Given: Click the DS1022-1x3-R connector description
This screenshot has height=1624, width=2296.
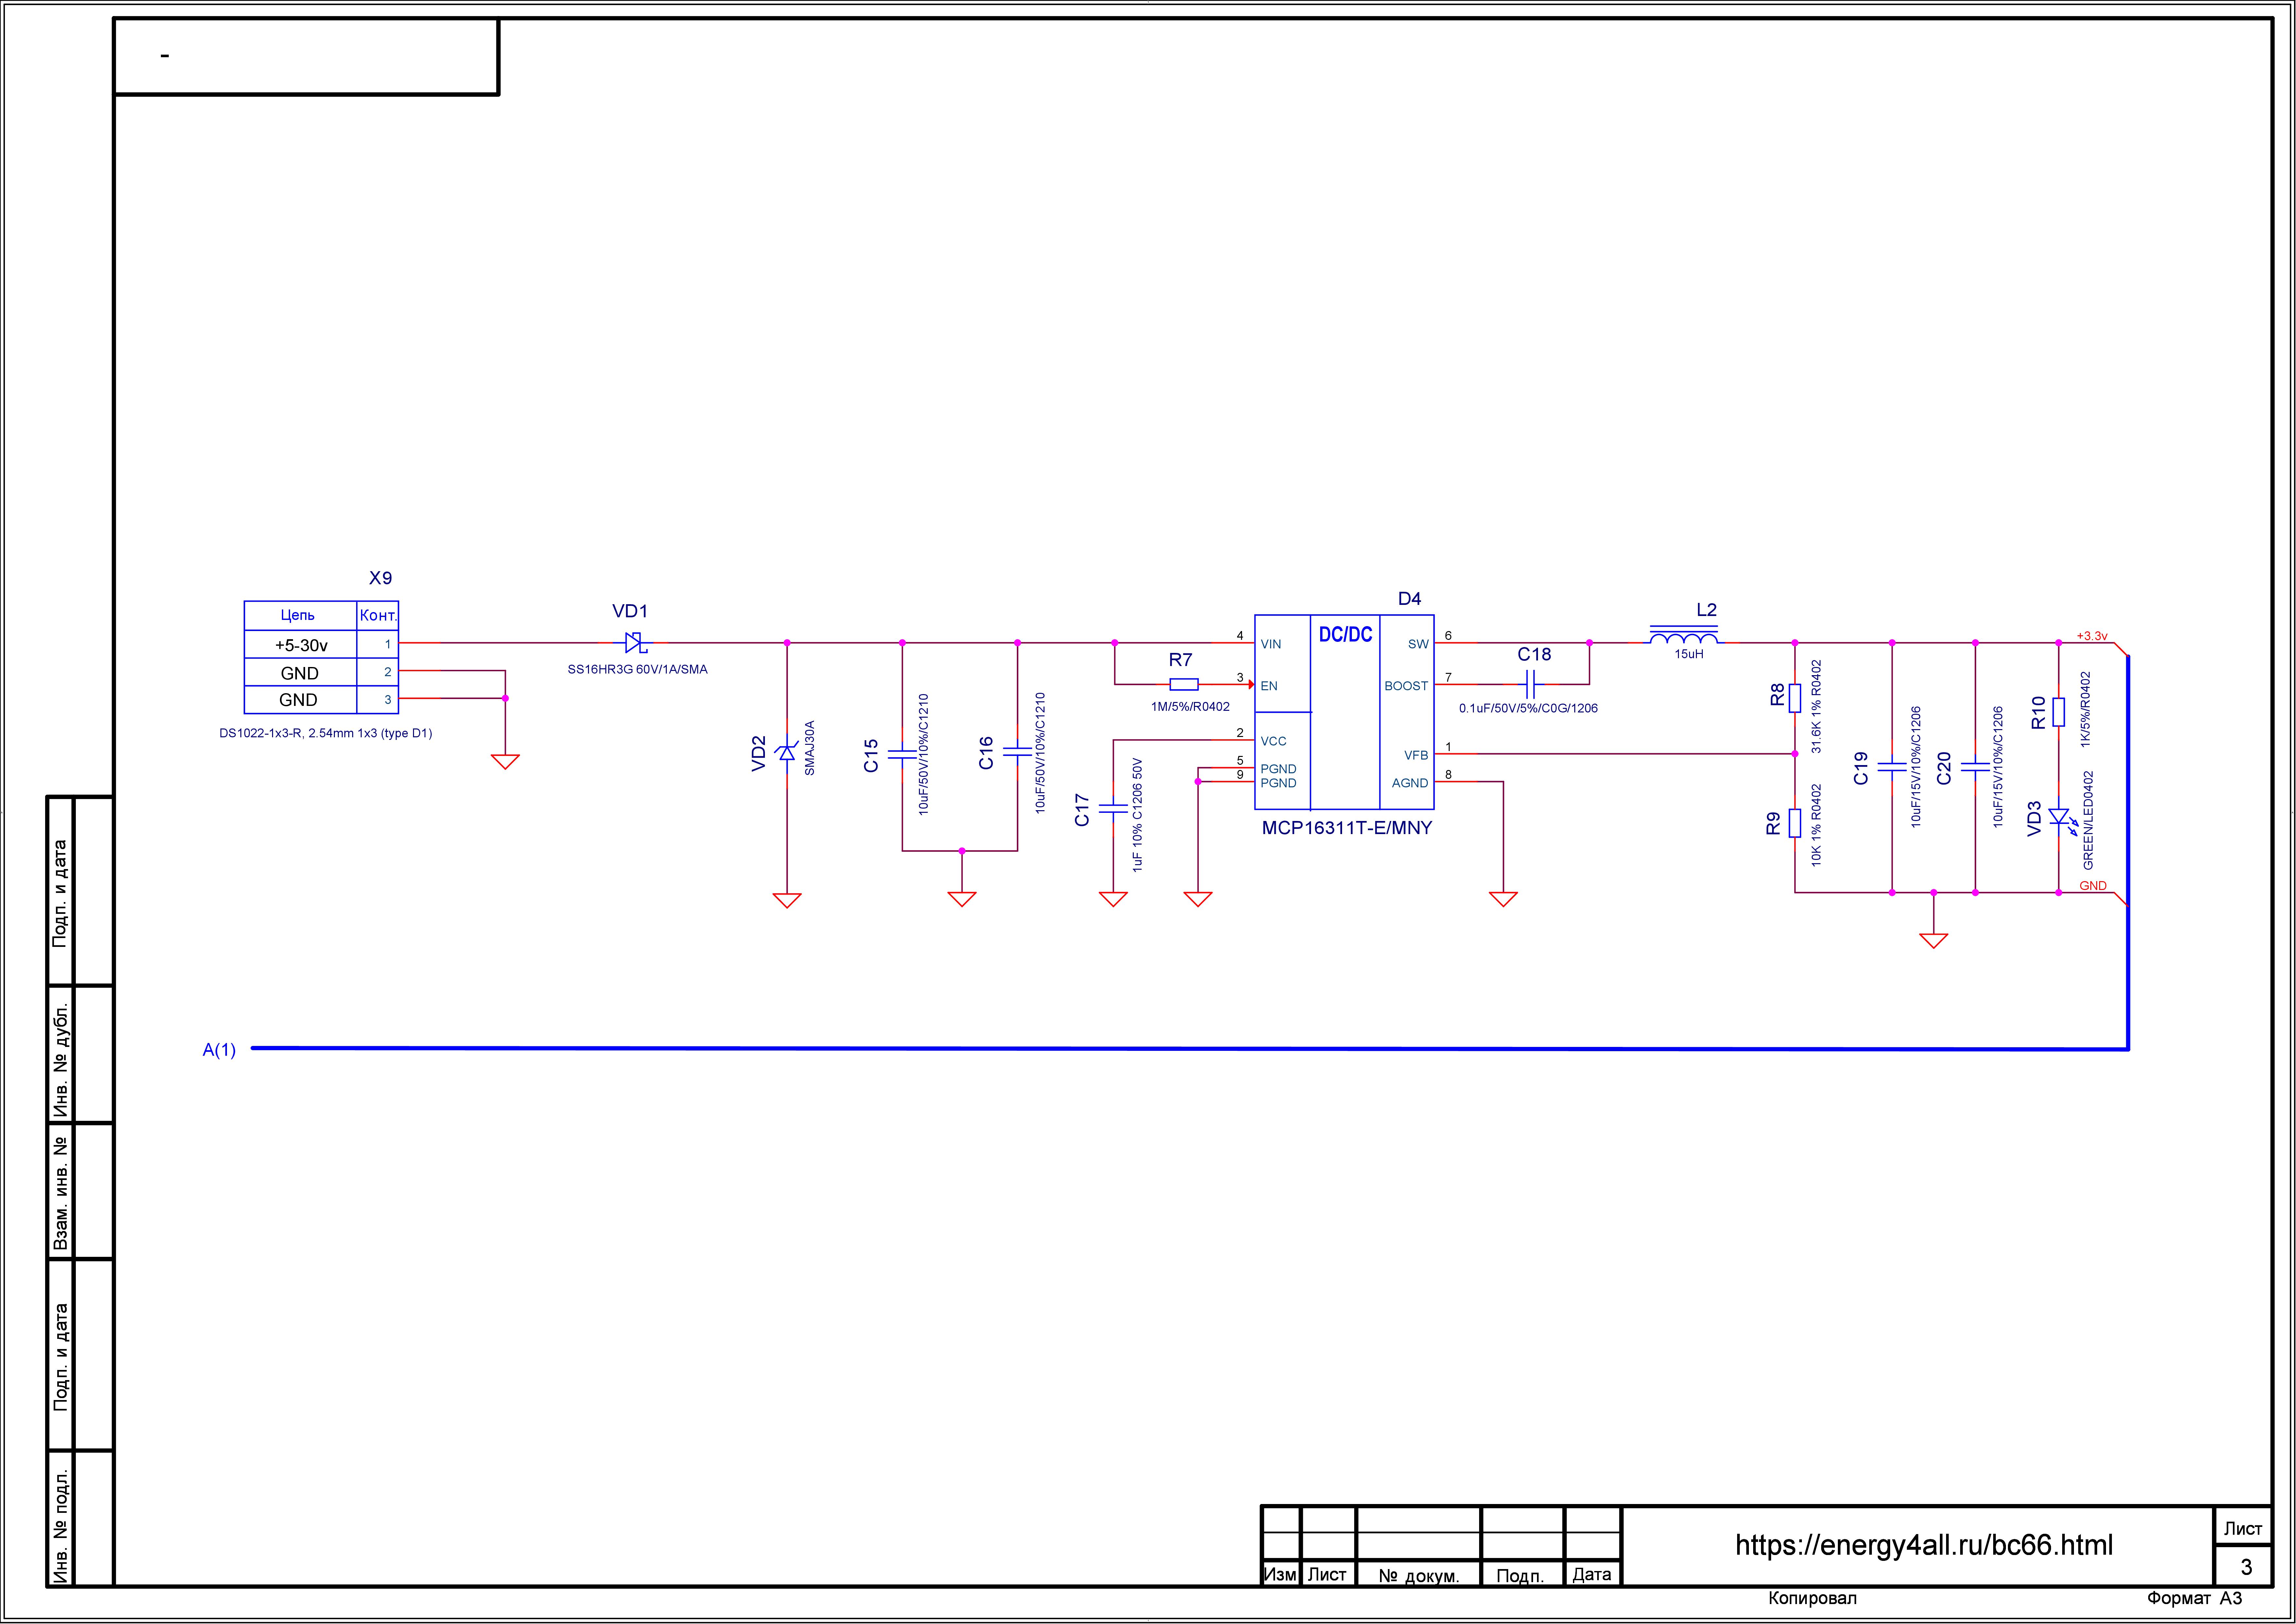Looking at the screenshot, I should [x=326, y=733].
